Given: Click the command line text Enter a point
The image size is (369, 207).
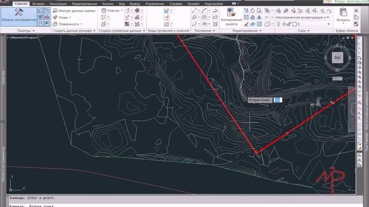Looking at the screenshot, I should pyautogui.click(x=41, y=198).
